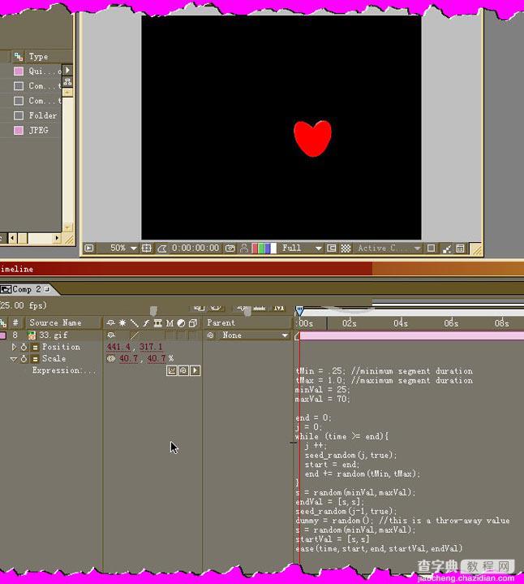
Task: Open project panel options arrow menu
Action: pos(67,70)
